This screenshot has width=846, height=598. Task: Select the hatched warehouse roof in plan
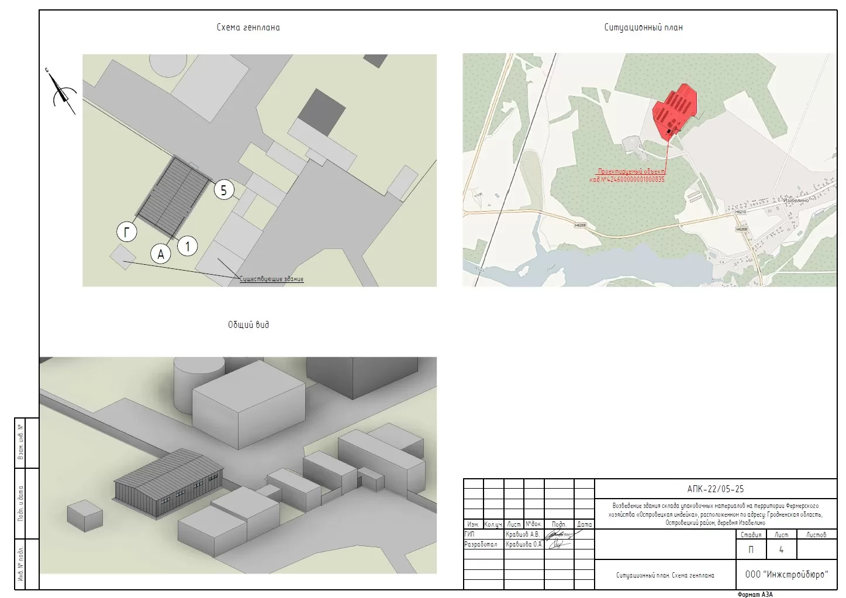click(x=174, y=195)
